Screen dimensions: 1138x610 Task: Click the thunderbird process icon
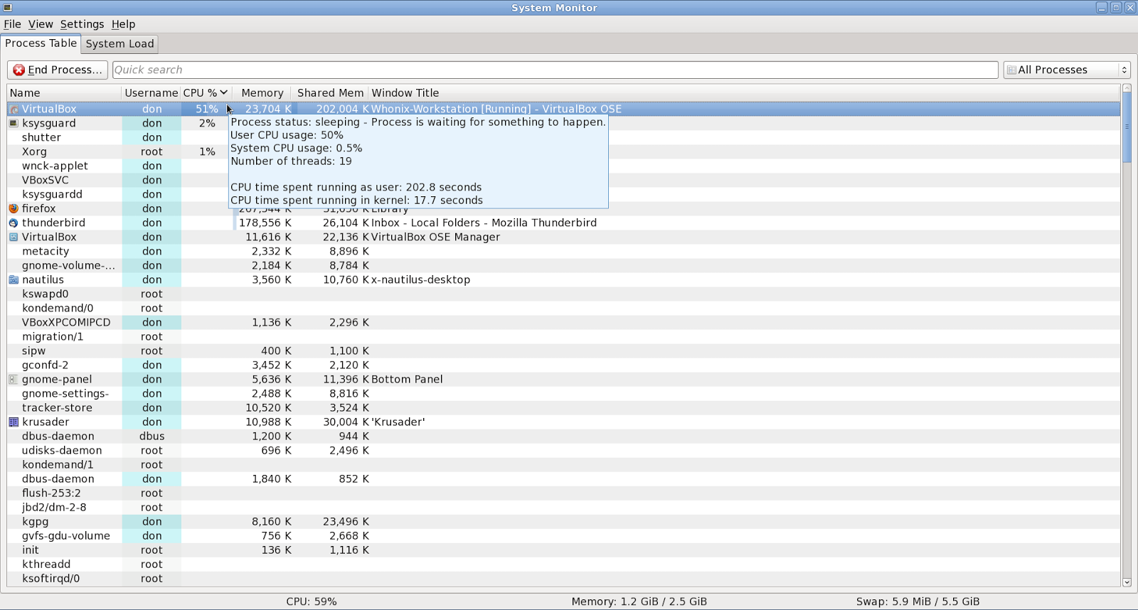click(14, 223)
